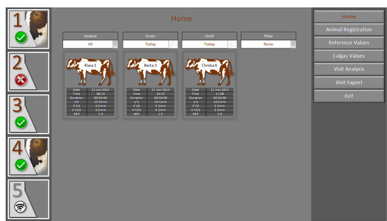Select the Christa 6 cow image
Viewport: 387px width, 221px height.
point(209,70)
